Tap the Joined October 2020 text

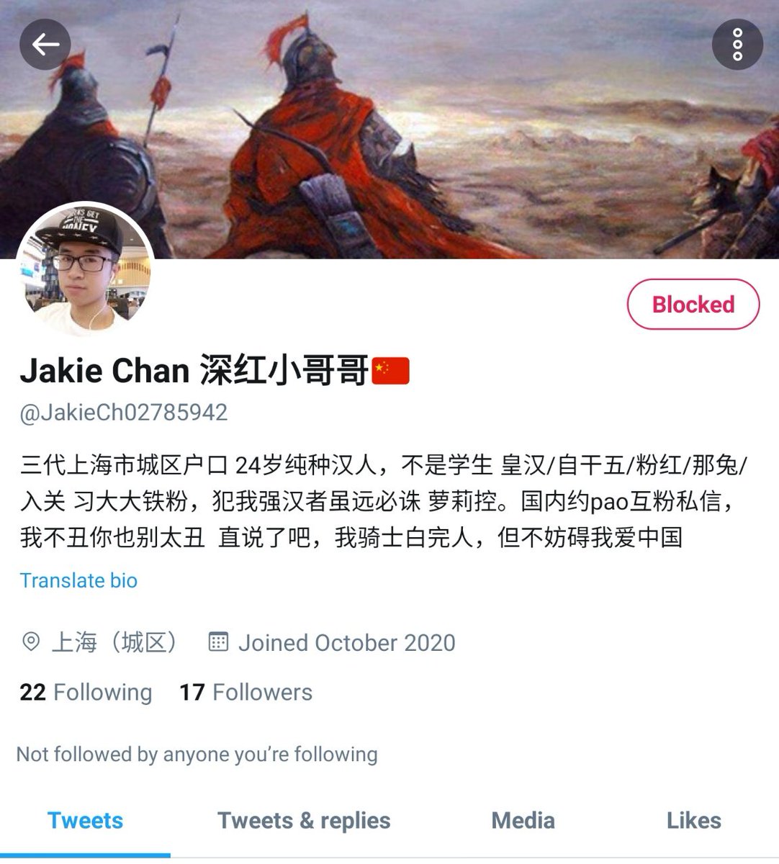[346, 642]
